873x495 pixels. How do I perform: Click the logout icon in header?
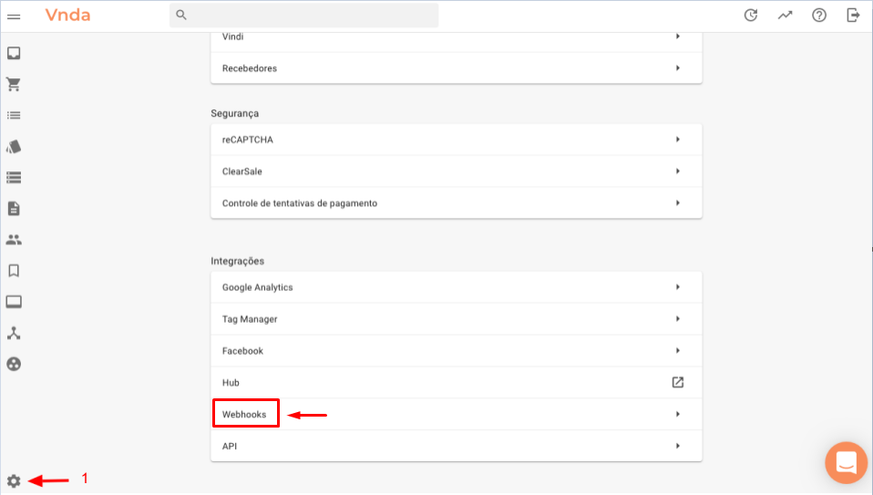[x=853, y=15]
